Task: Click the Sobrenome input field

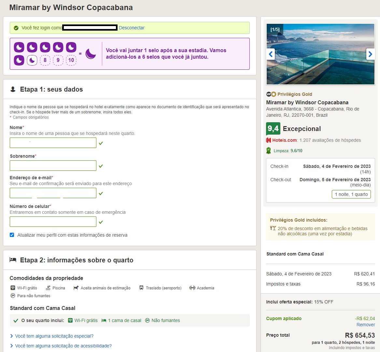Action: (53, 166)
